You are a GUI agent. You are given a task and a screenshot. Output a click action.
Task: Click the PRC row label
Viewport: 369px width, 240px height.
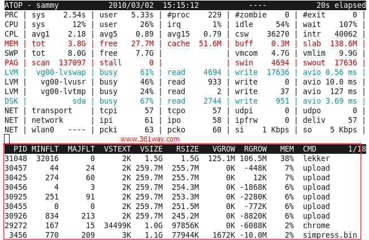(x=11, y=15)
